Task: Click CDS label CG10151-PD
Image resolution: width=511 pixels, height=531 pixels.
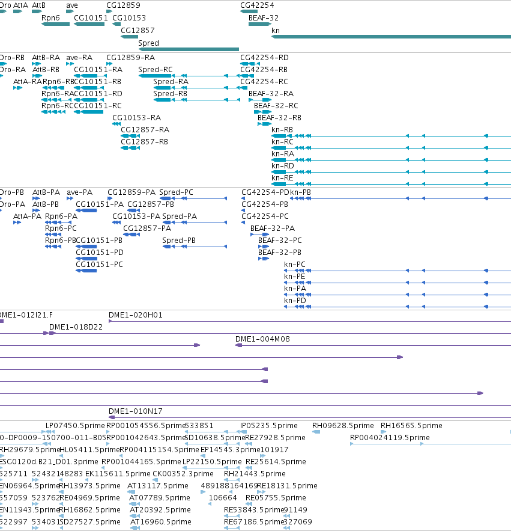Action: 100,253
